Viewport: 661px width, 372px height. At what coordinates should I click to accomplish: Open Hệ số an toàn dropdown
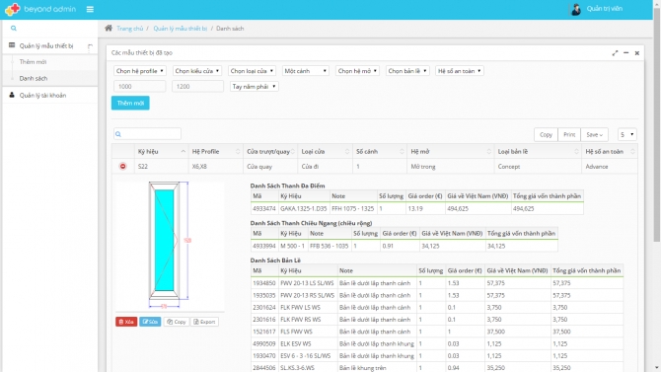[x=459, y=71]
